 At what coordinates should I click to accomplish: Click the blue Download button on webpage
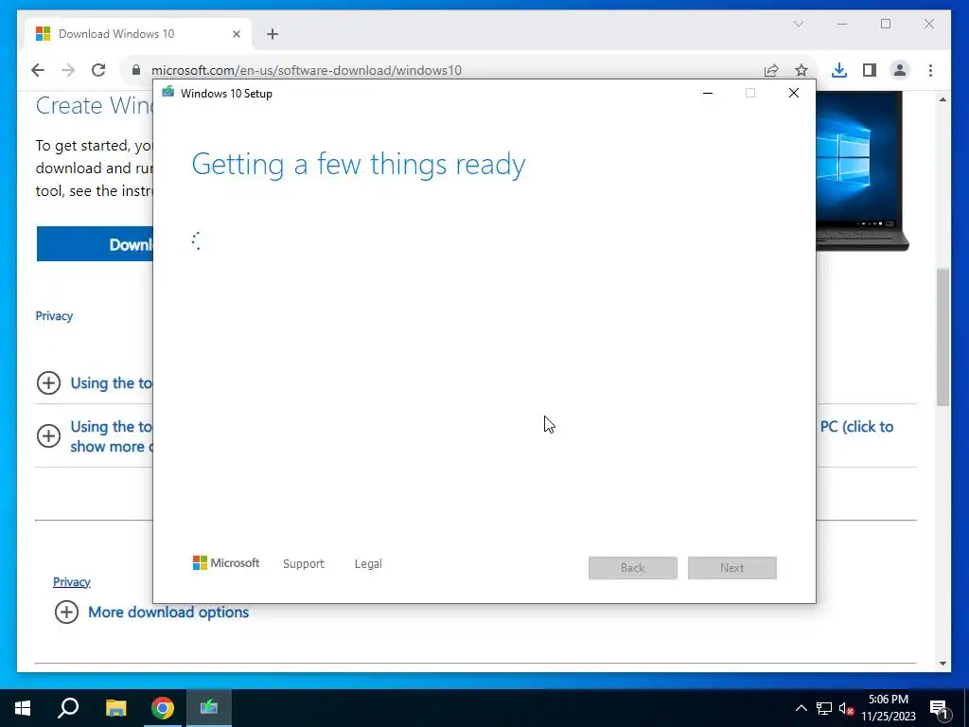[95, 244]
